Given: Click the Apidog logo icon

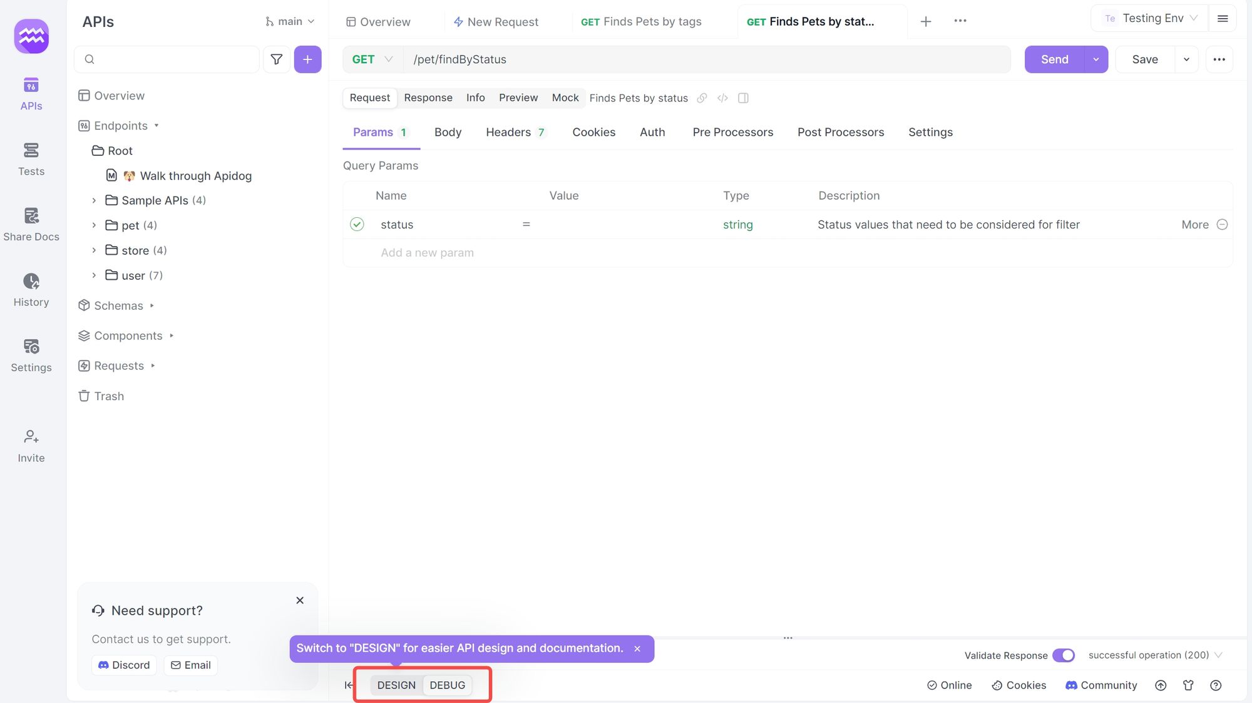Looking at the screenshot, I should pyautogui.click(x=31, y=36).
